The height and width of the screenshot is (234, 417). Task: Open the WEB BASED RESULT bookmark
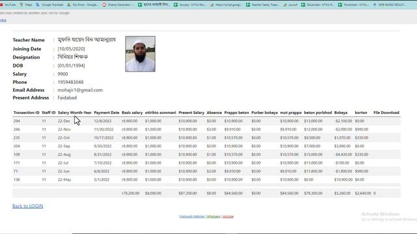(x=390, y=5)
